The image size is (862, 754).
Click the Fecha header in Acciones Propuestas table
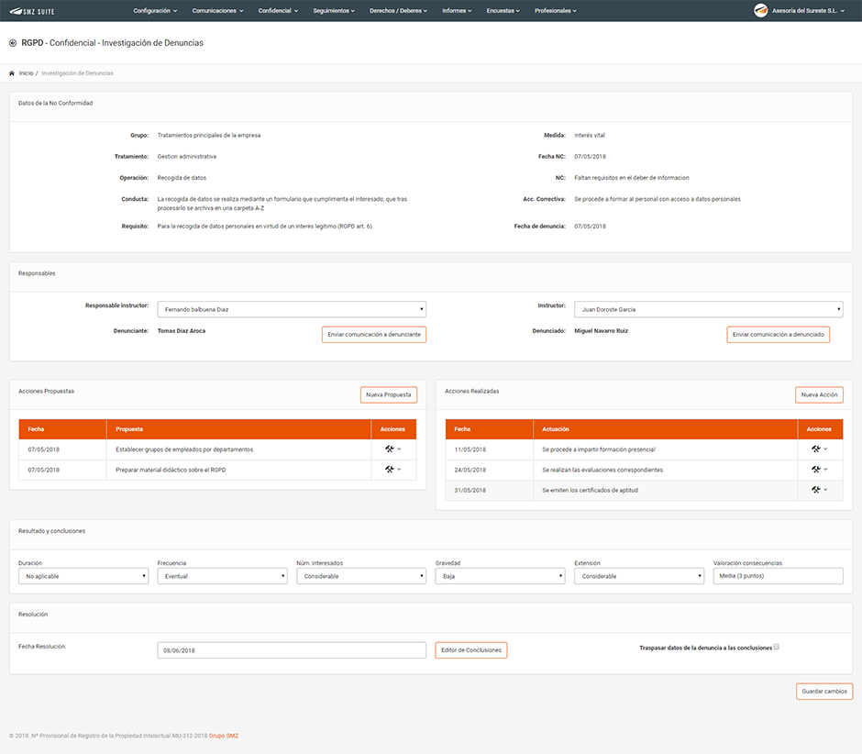62,429
